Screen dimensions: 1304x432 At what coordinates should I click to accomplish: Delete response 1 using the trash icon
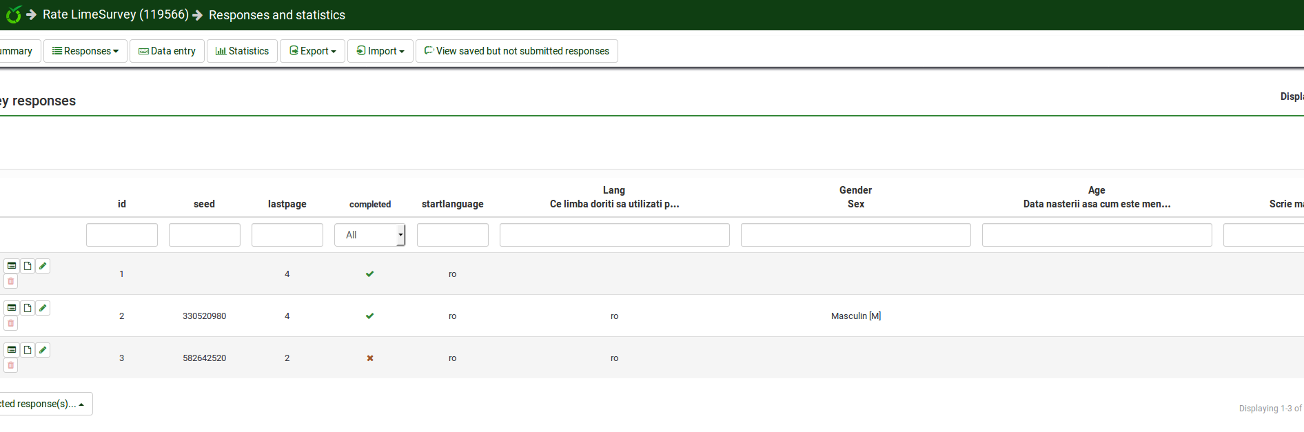pos(11,281)
